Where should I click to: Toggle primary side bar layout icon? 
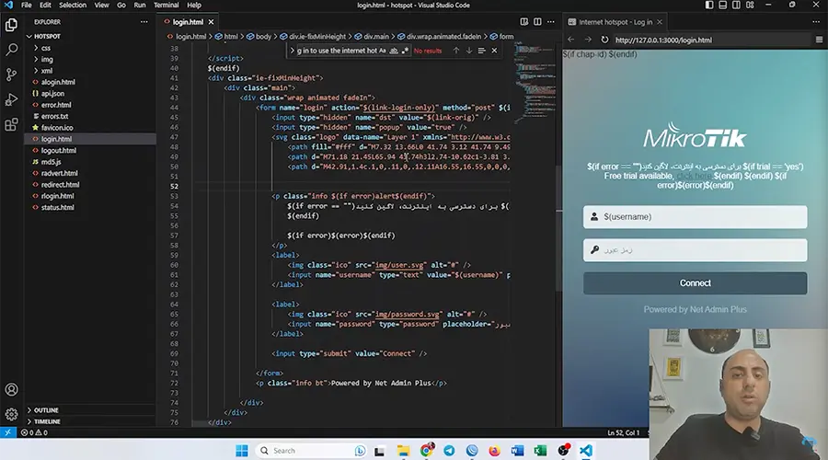709,5
